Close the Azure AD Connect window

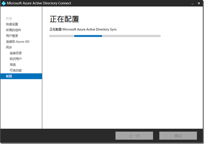point(199,3)
